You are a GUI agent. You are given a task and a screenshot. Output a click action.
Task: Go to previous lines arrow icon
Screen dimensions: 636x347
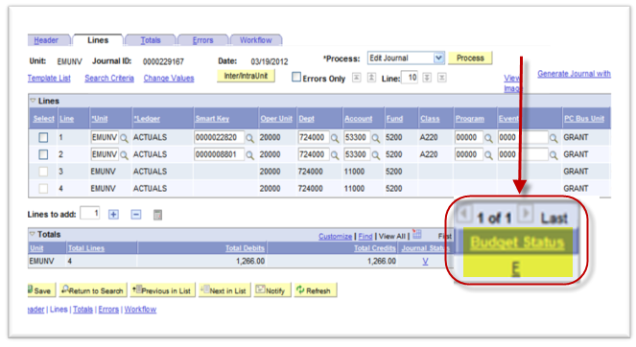click(x=371, y=77)
